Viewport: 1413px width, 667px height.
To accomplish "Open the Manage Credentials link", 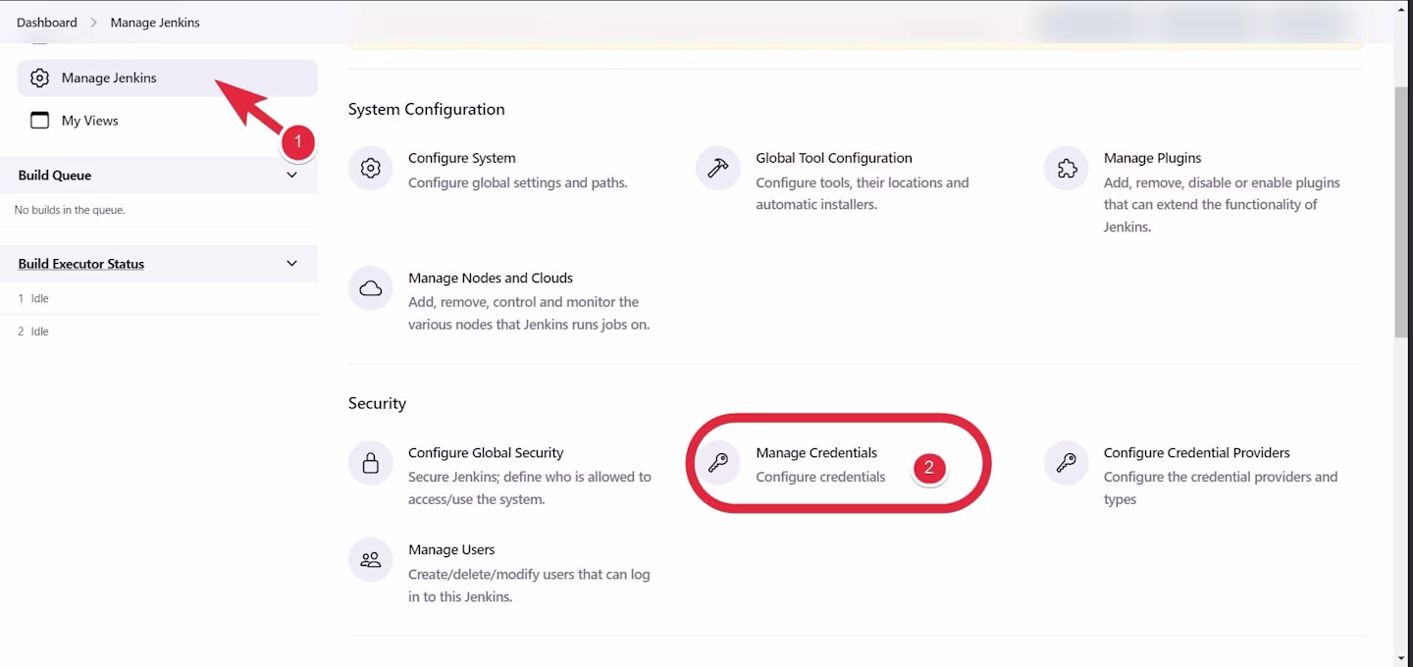I will [x=816, y=453].
